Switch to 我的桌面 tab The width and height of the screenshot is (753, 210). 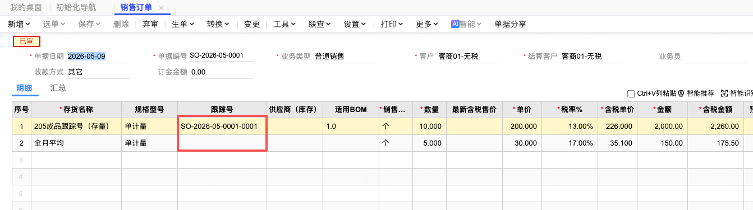tap(26, 8)
